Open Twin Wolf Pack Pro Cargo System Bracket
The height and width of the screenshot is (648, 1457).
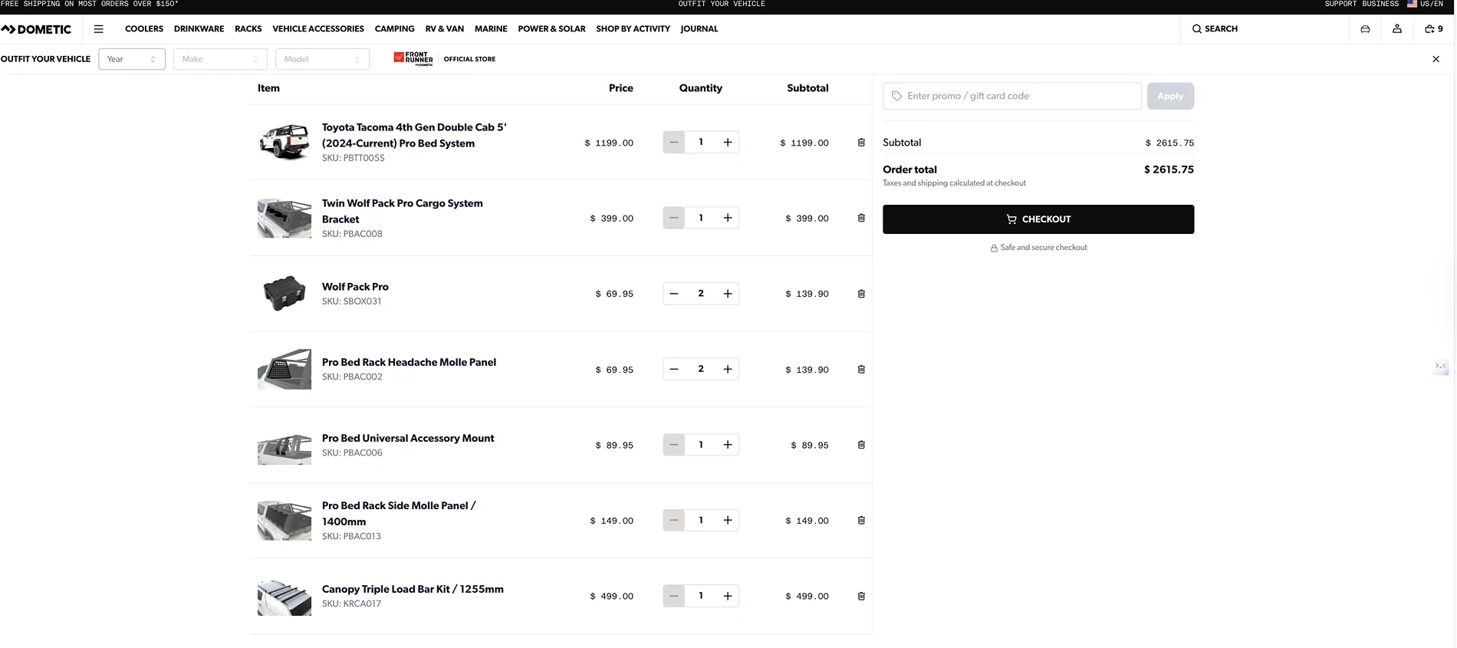403,211
